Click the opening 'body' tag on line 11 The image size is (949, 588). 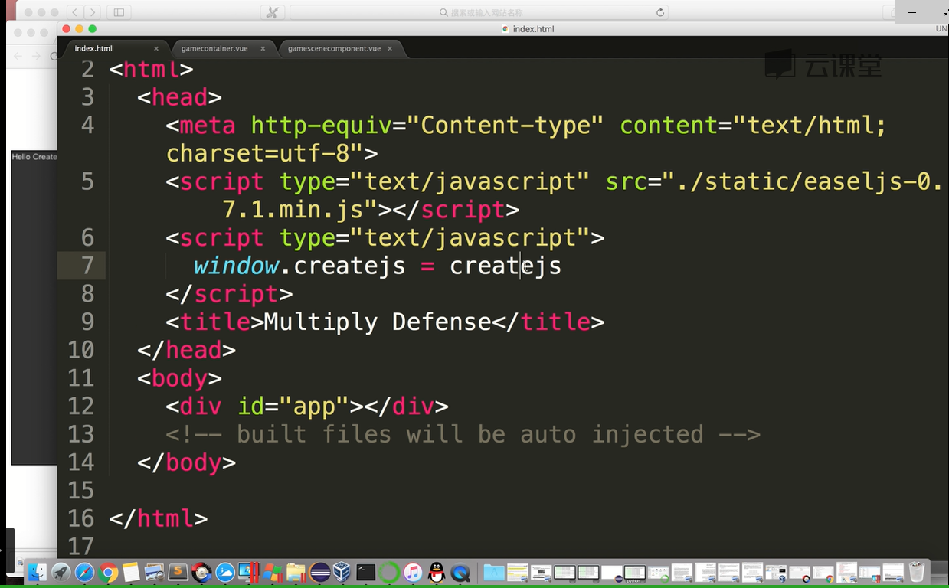click(179, 378)
